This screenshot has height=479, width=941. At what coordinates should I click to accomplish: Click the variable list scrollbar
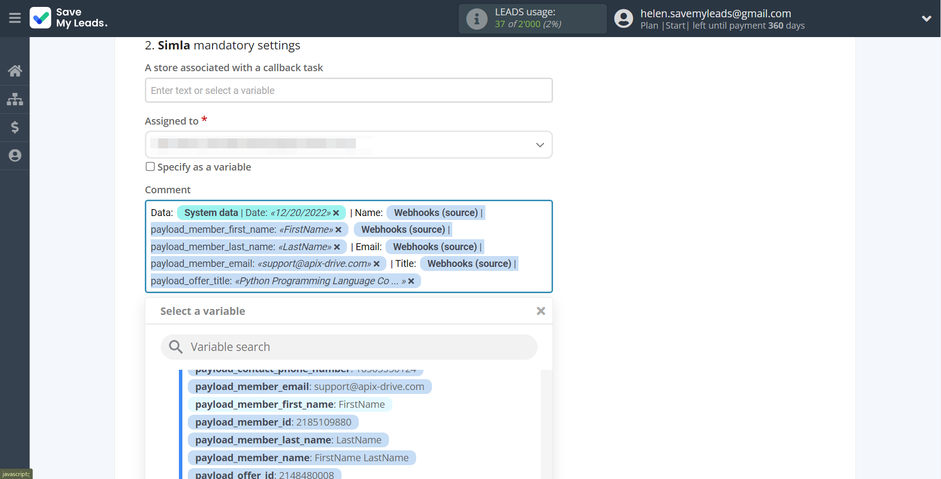pos(546,424)
